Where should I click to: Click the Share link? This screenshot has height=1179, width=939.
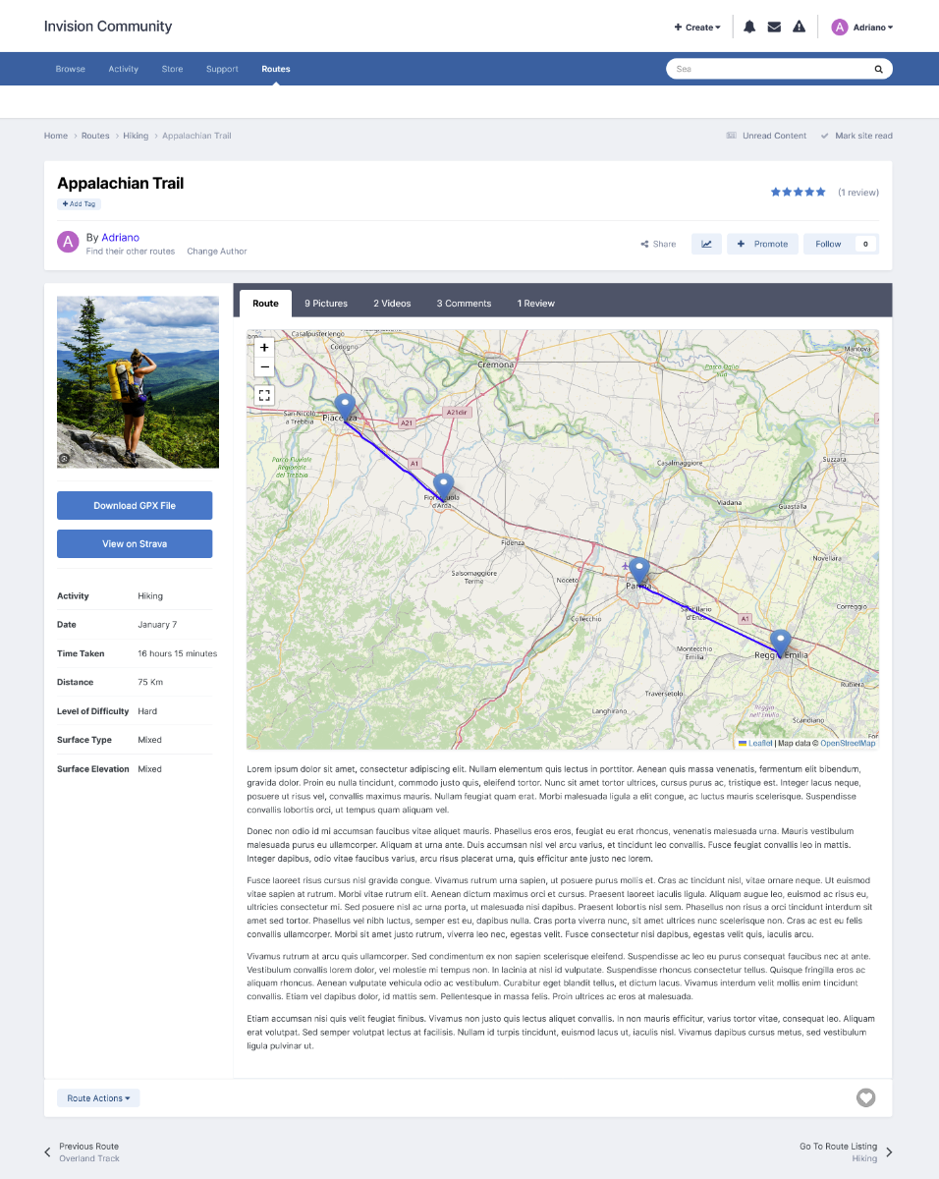point(658,244)
